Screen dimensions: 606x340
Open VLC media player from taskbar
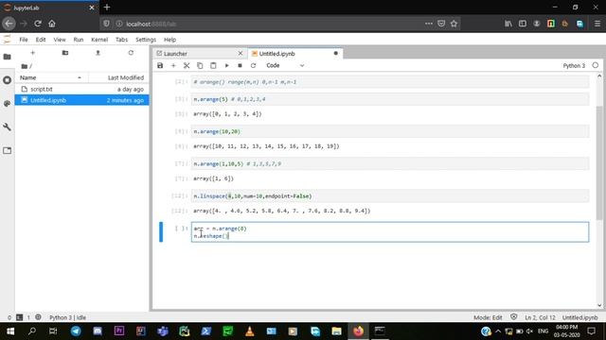pos(250,331)
